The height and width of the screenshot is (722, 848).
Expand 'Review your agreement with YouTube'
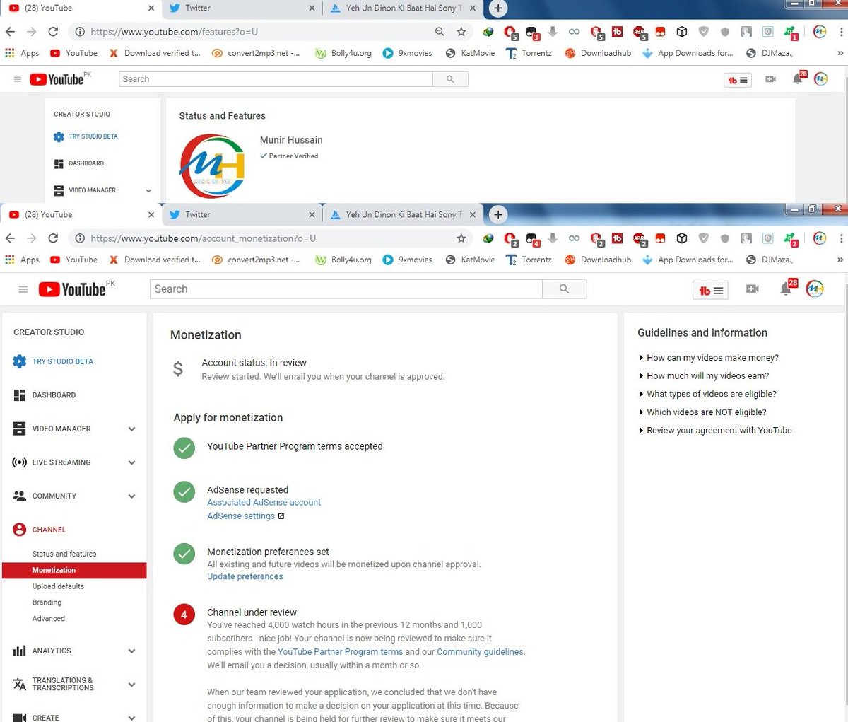714,430
